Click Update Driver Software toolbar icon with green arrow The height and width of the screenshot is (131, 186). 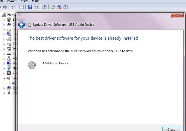point(53,7)
